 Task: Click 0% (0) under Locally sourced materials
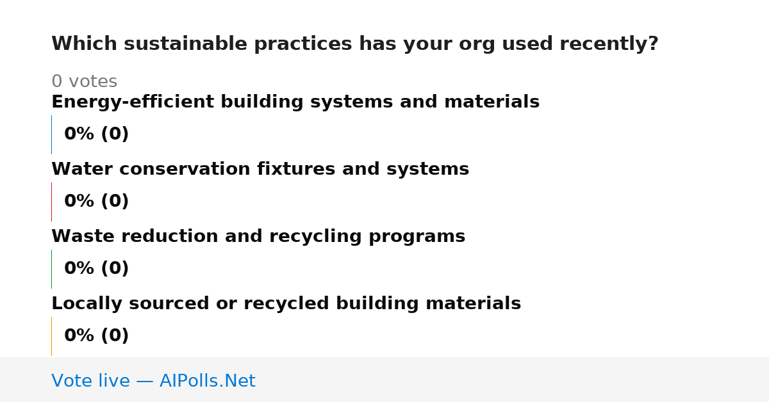click(x=97, y=336)
